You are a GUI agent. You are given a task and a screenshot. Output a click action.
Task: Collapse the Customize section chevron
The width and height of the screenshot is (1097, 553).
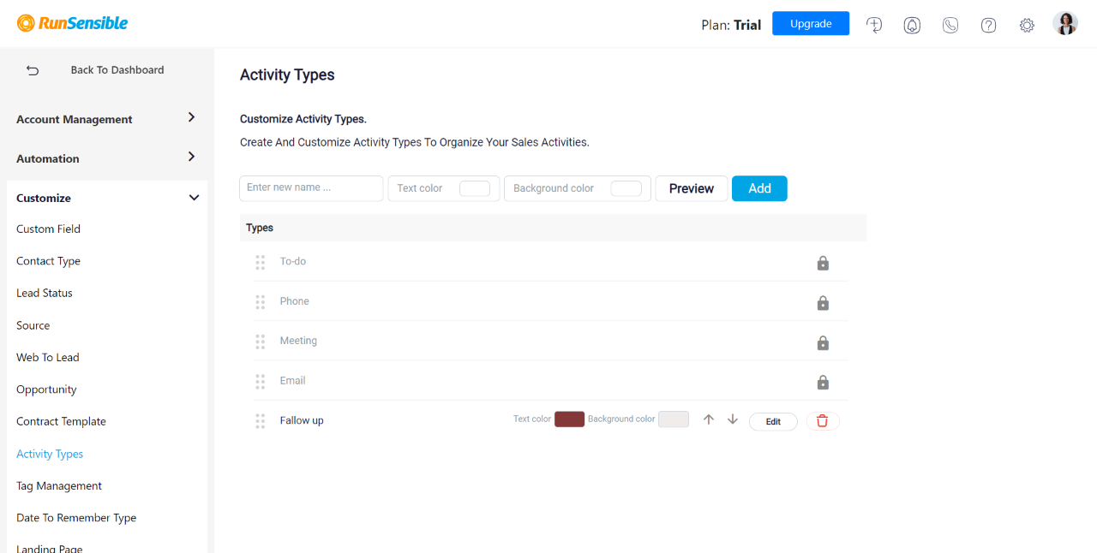pyautogui.click(x=194, y=198)
